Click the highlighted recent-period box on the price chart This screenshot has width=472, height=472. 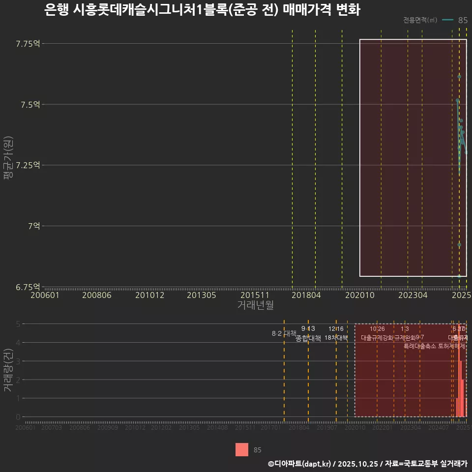[413, 157]
